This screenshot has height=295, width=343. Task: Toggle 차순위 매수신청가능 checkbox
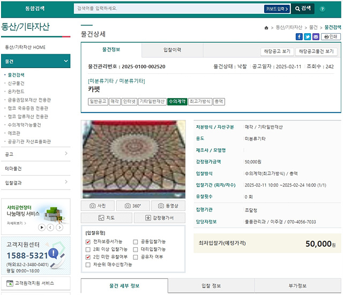[x=88, y=265]
